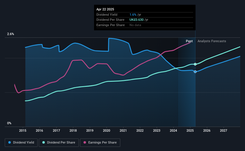Click the blue Dividend Yield legend dot

[x=10, y=142]
